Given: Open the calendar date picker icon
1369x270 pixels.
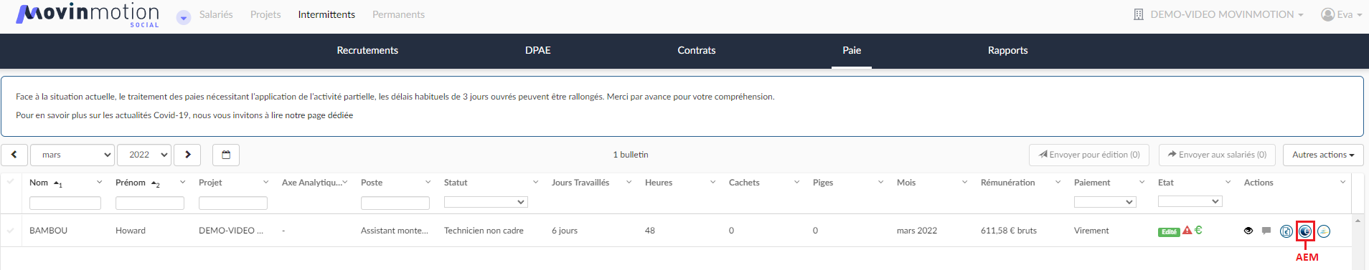Looking at the screenshot, I should click(x=226, y=155).
